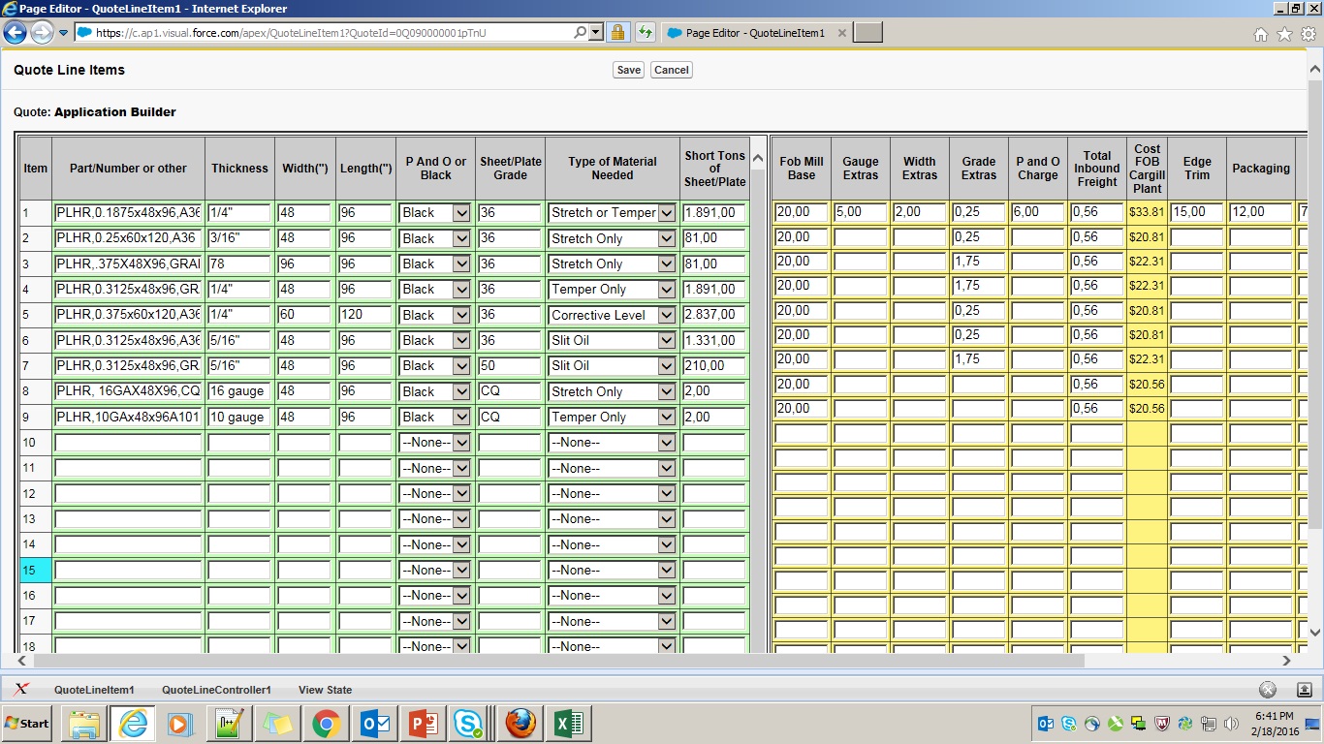Screen dimensions: 1324x744
Task: Click the horizontal scrollbar at page bottom
Action: [x=558, y=661]
